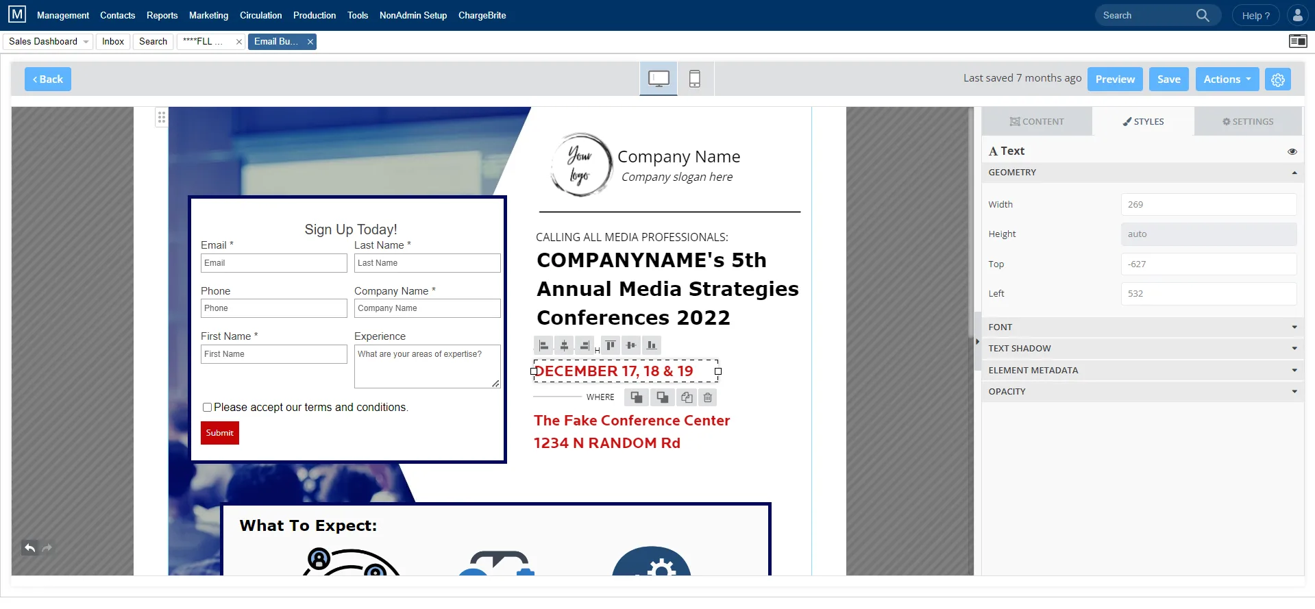Screen dimensions: 1315x609
Task: Open the user profile icon
Action: tap(1298, 15)
